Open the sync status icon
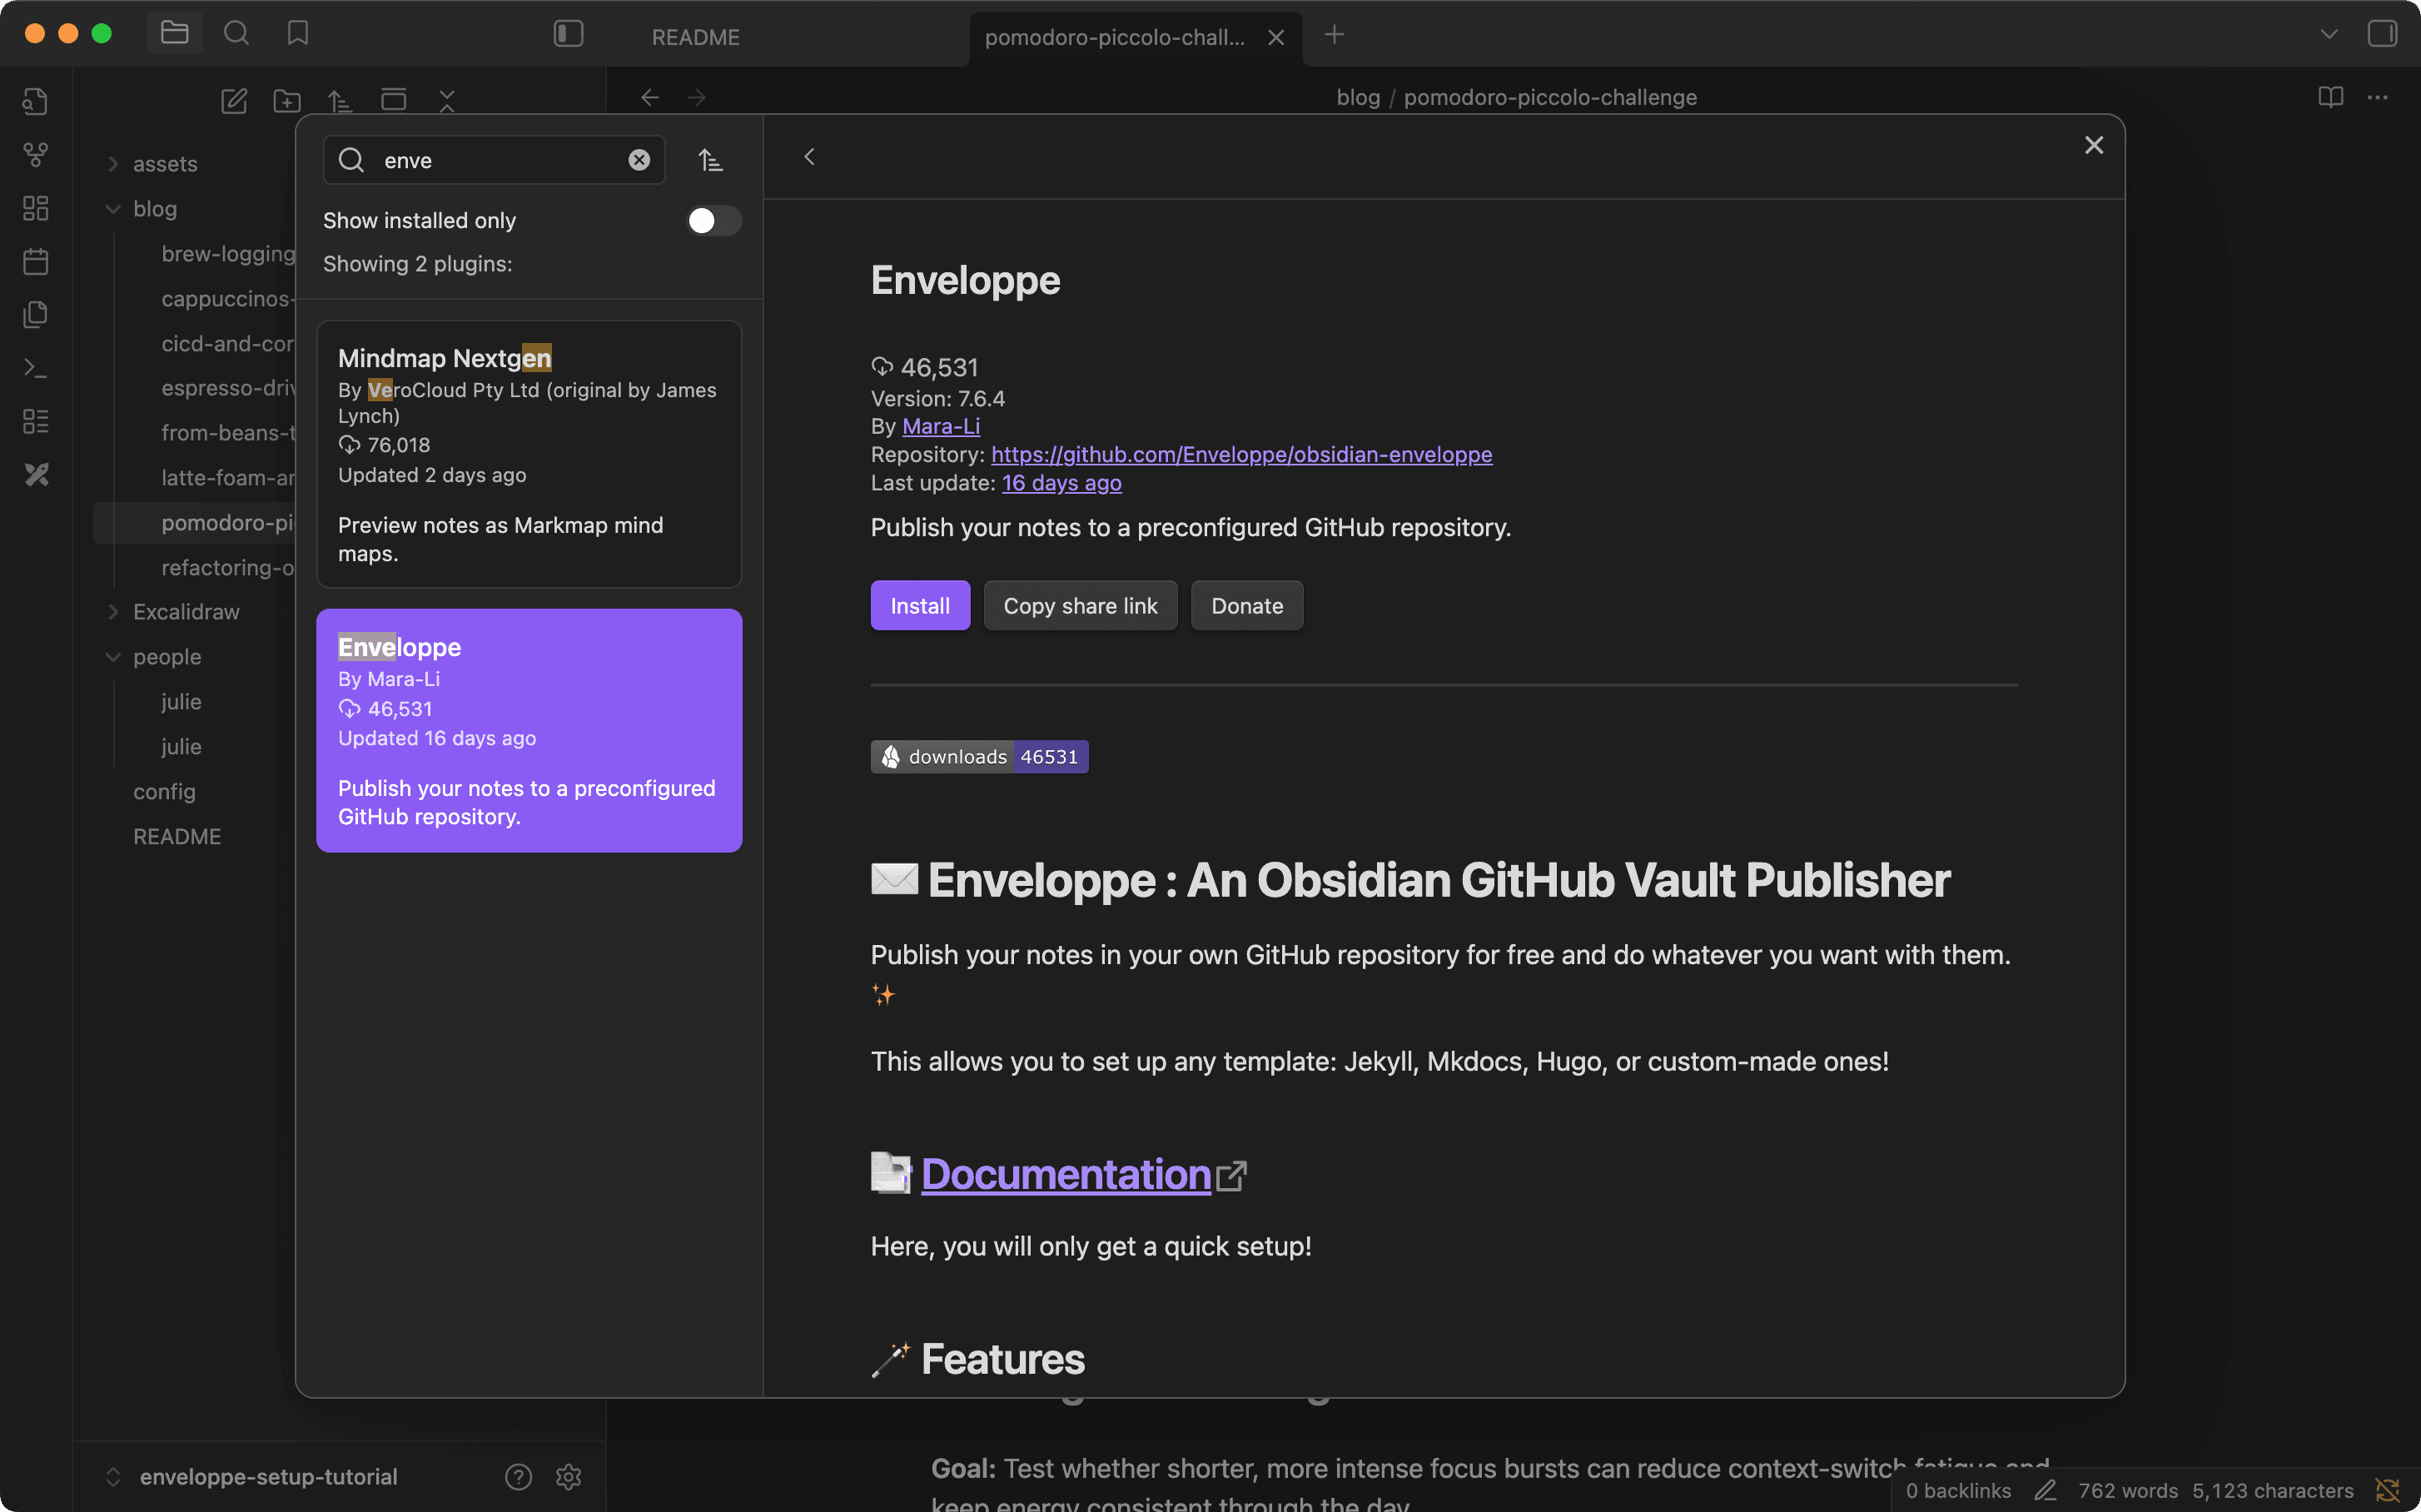This screenshot has width=2421, height=1512. (x=2388, y=1491)
